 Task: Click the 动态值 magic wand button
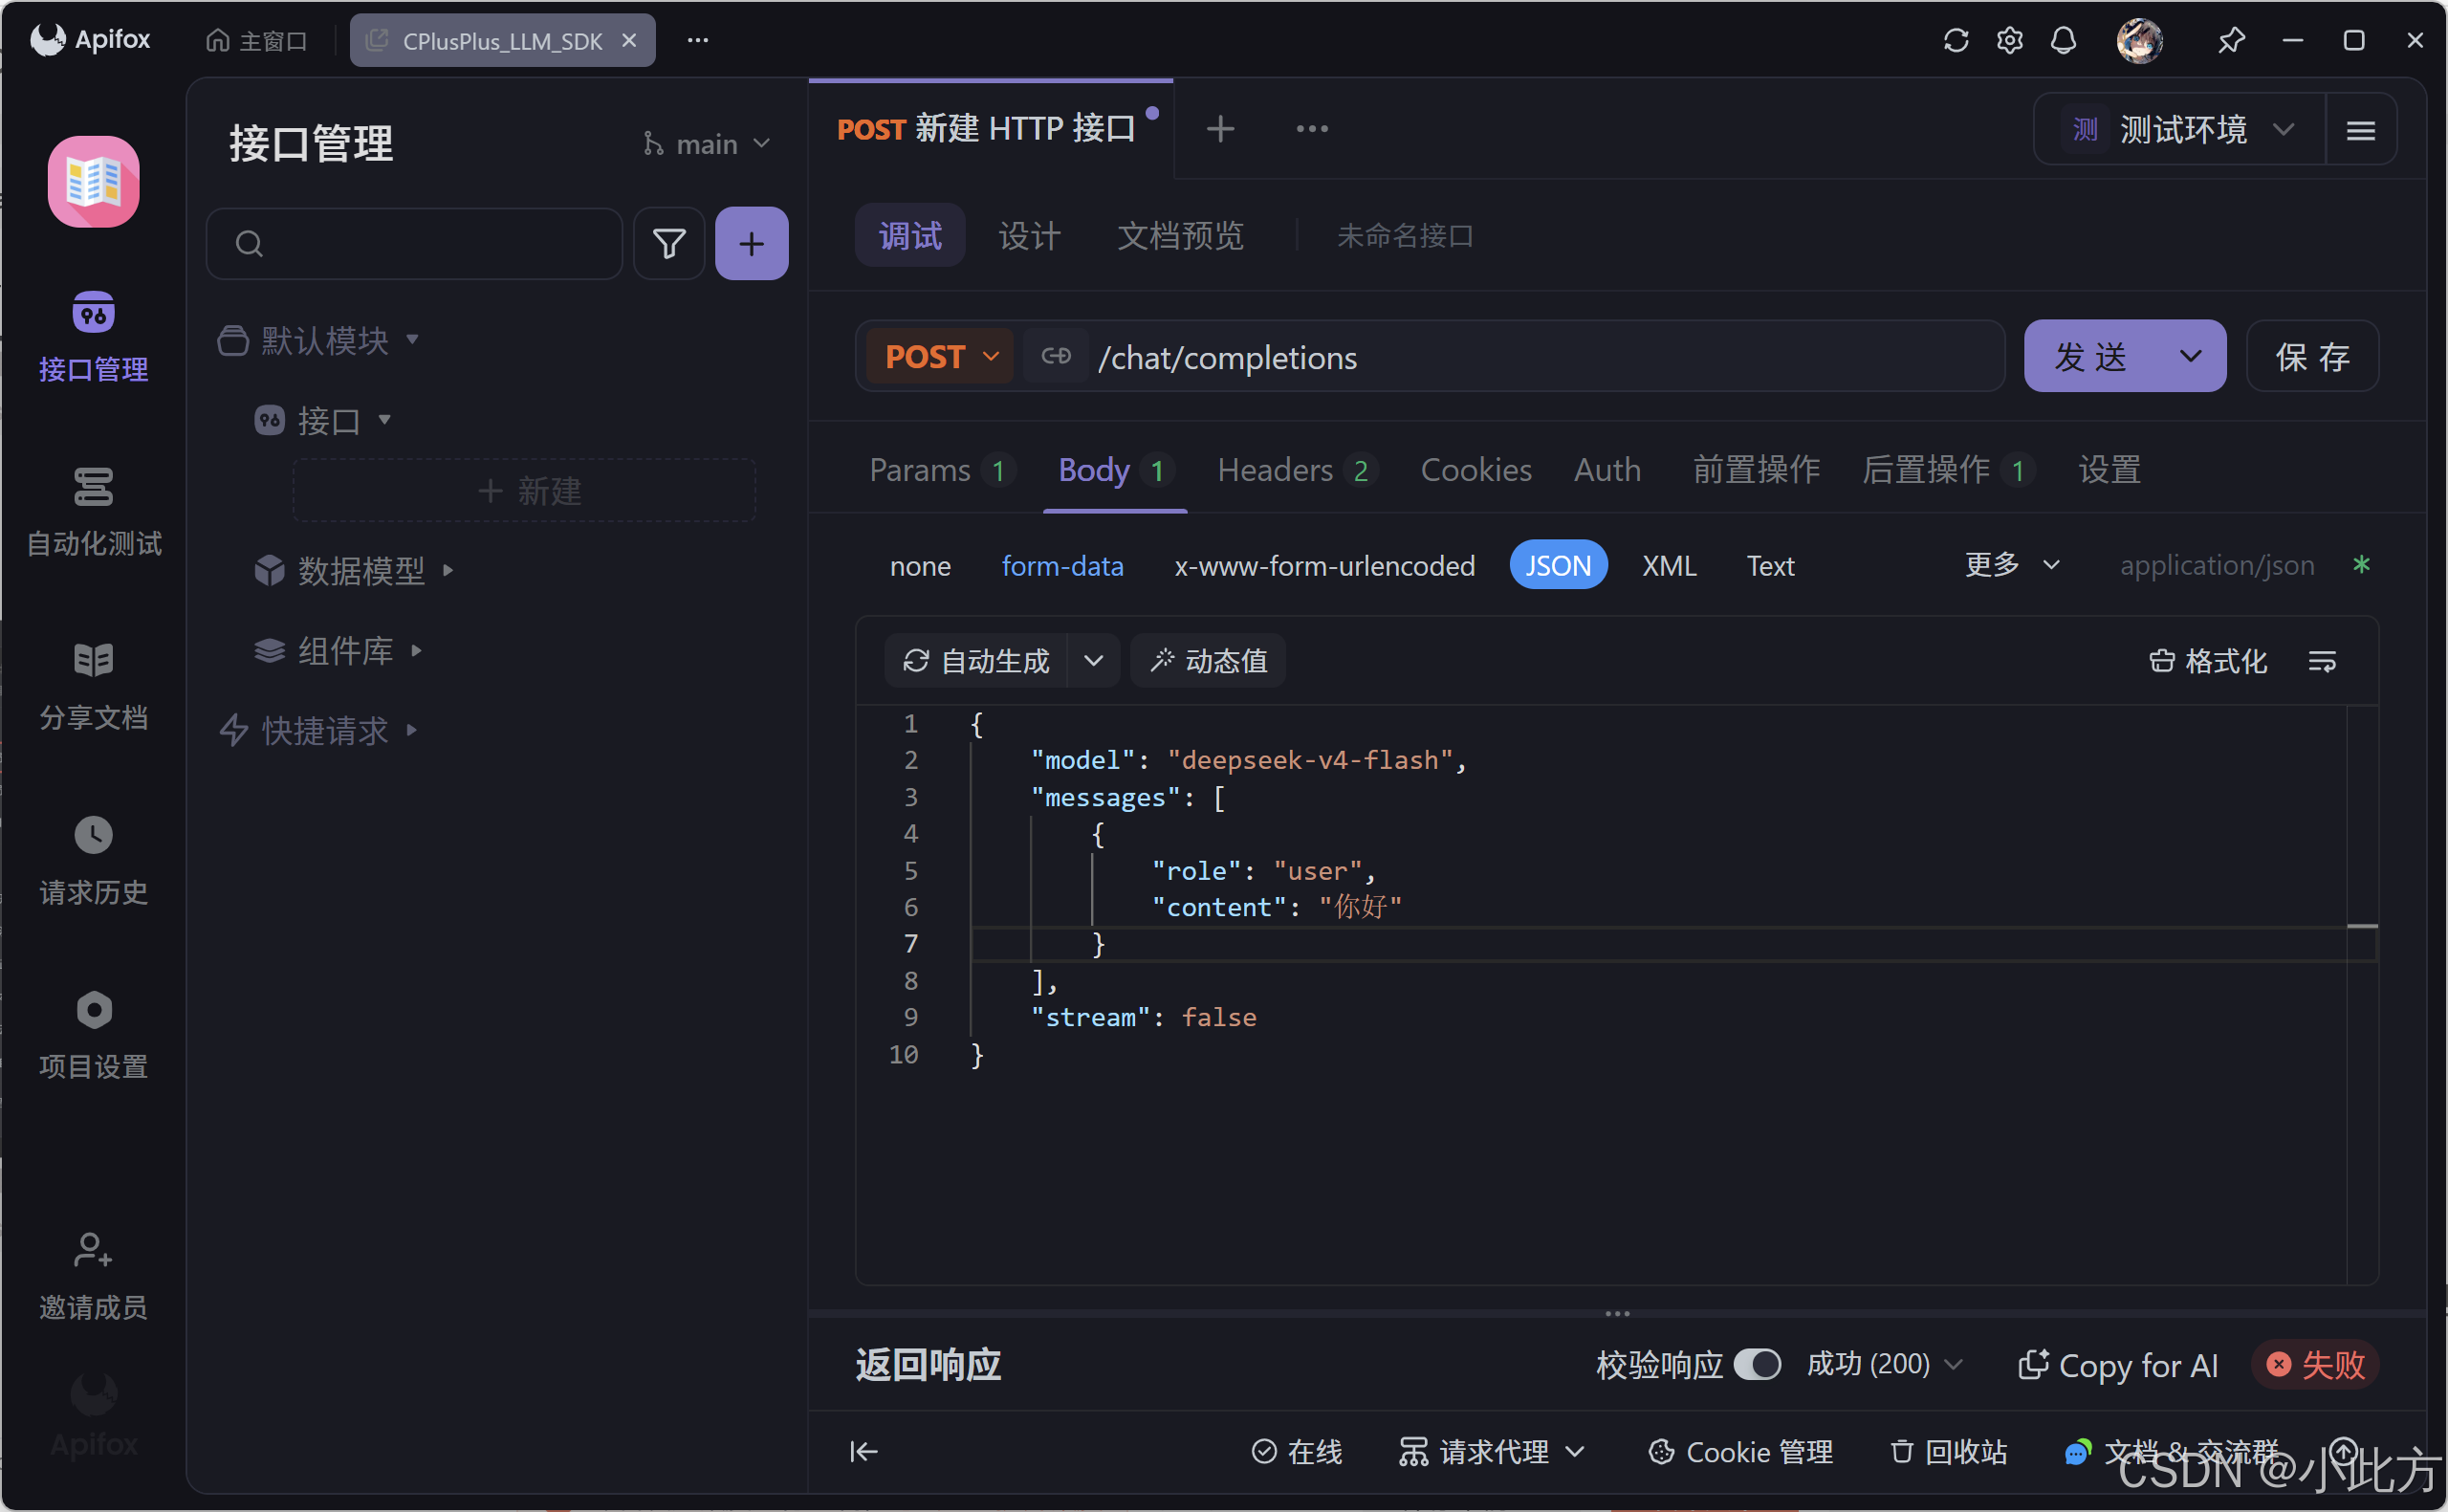(1208, 660)
